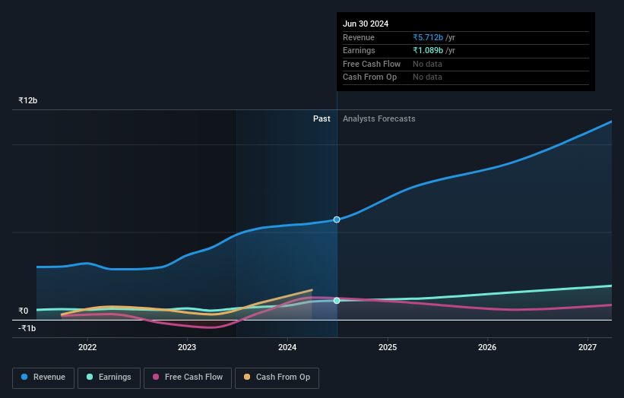Click the Jun 30 2024 tooltip date
The width and height of the screenshot is (624, 398).
pyautogui.click(x=366, y=24)
